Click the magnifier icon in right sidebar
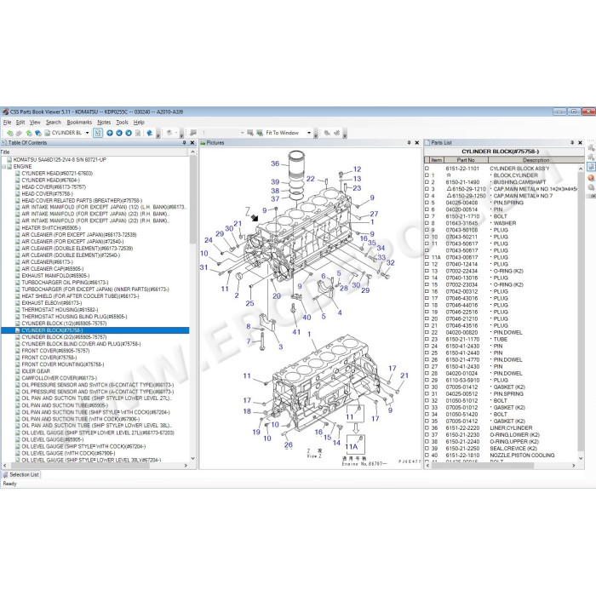This screenshot has height=596, width=596. [591, 188]
